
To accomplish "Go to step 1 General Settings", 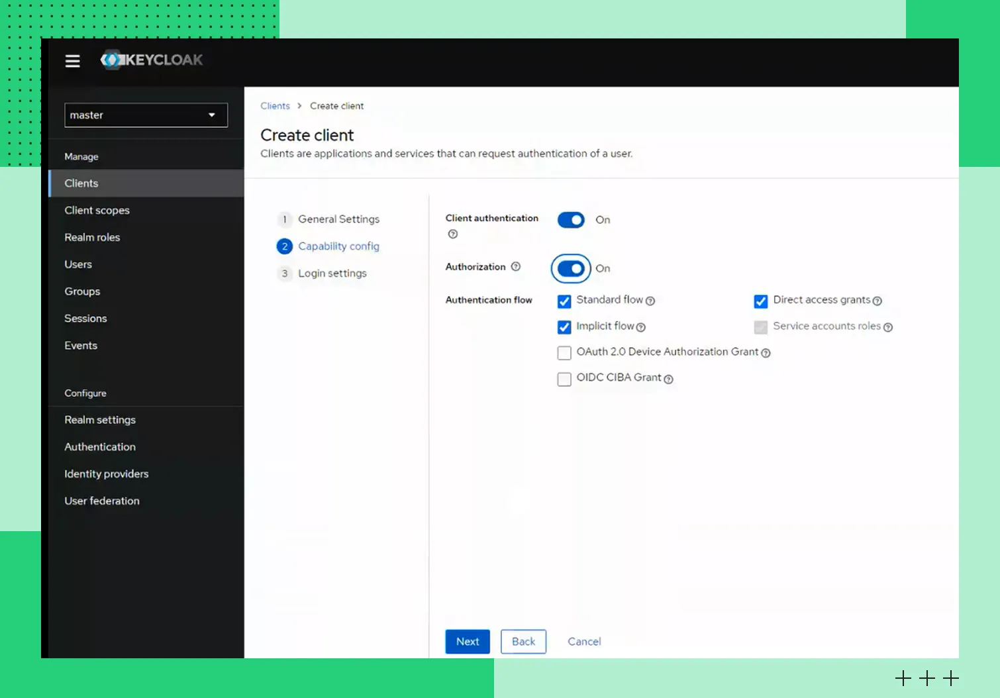I will [338, 219].
